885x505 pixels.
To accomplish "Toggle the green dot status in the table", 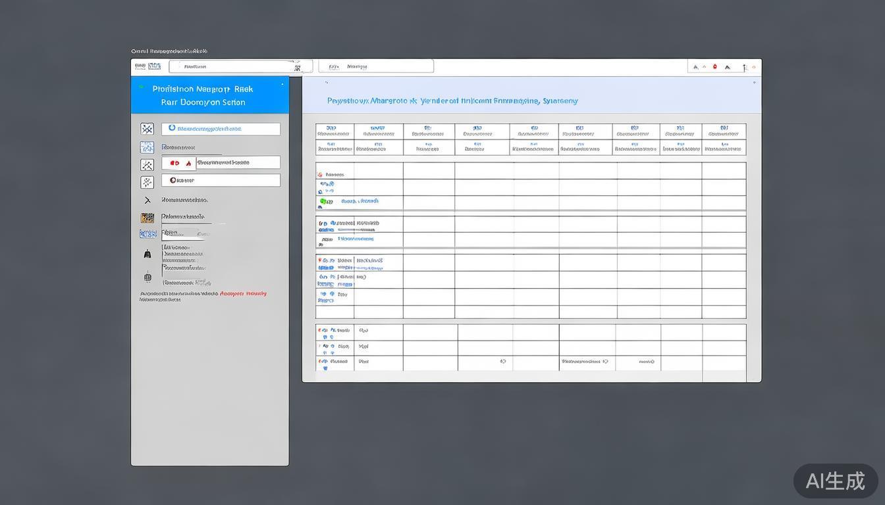I will coord(323,201).
